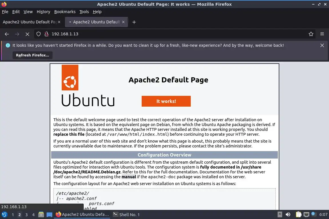Open the file manager icon in the taskbar

click(x=41, y=215)
